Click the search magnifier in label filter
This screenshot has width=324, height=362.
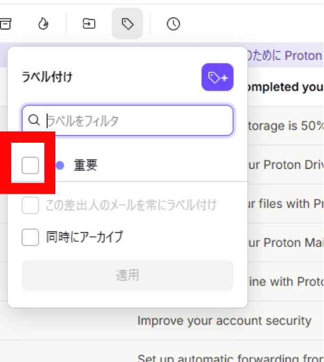(x=34, y=120)
